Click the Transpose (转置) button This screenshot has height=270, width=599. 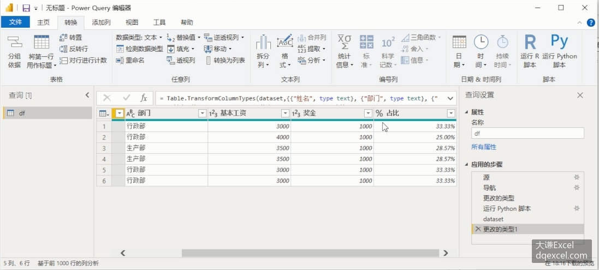tap(70, 38)
